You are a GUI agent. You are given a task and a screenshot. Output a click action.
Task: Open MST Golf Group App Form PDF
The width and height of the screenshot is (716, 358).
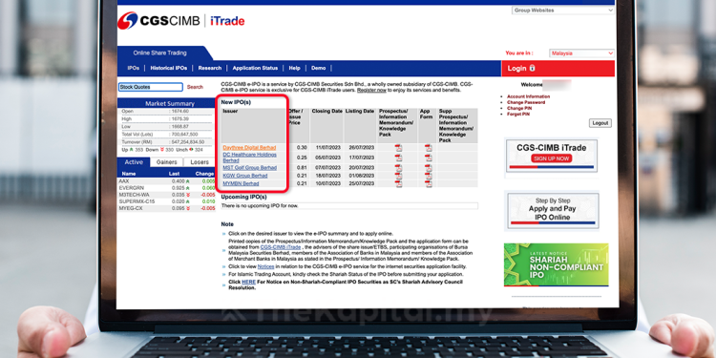pos(428,168)
